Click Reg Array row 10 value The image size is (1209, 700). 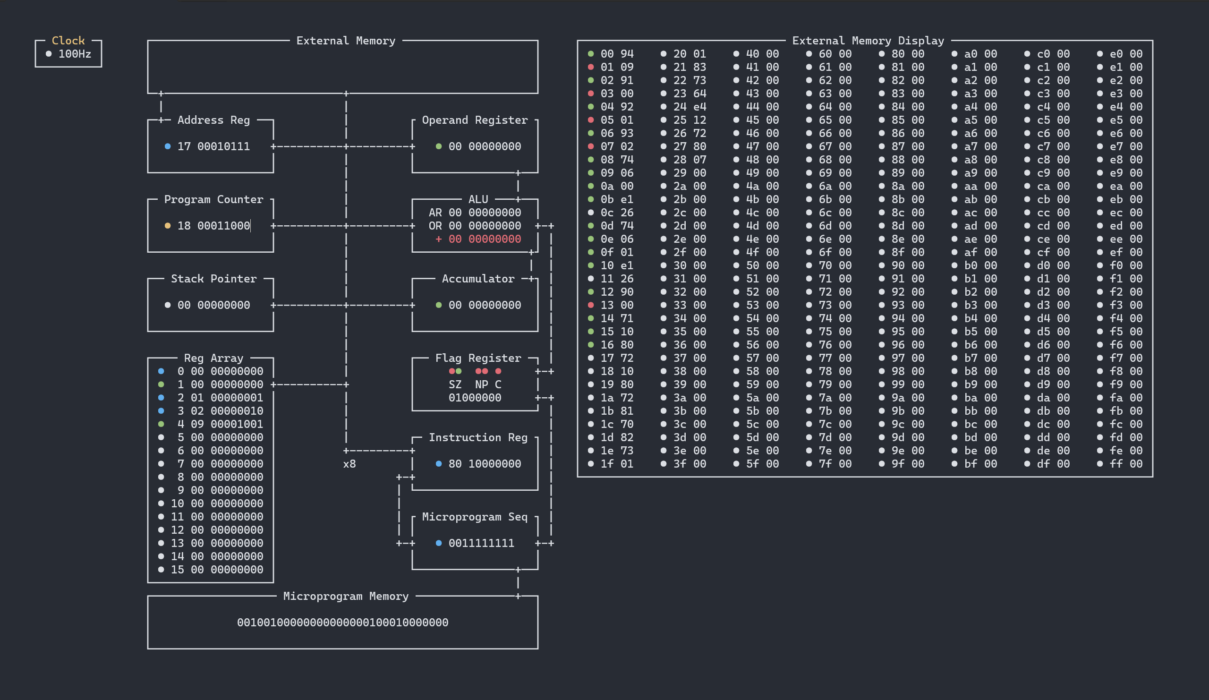(227, 504)
